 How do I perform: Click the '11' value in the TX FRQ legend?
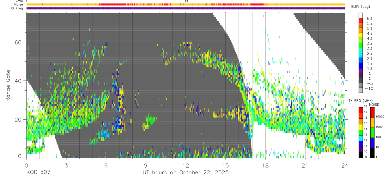coord(366,146)
